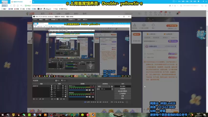Open Steam highlighted at the taskbar end
The width and height of the screenshot is (208, 117).
click(x=93, y=115)
